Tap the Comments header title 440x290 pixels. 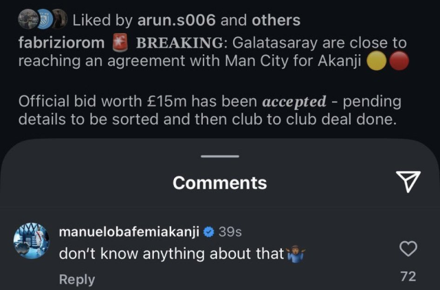(220, 183)
